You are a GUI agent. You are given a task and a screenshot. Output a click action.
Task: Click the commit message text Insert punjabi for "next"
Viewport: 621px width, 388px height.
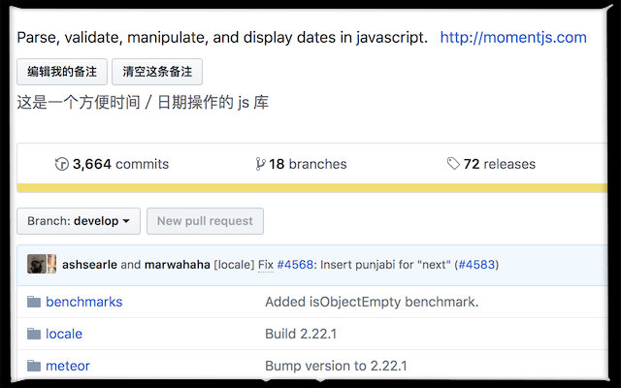pos(385,265)
